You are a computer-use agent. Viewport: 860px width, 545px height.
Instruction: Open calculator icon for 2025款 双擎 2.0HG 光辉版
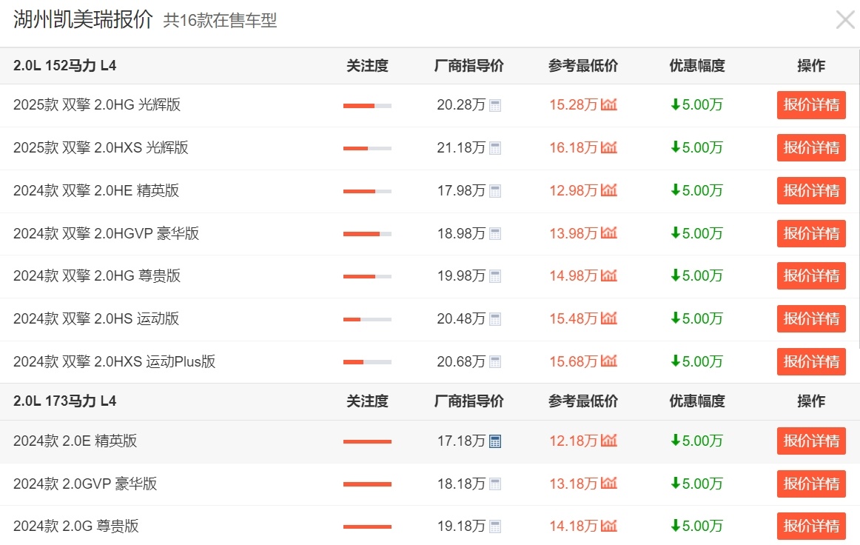[x=494, y=105]
